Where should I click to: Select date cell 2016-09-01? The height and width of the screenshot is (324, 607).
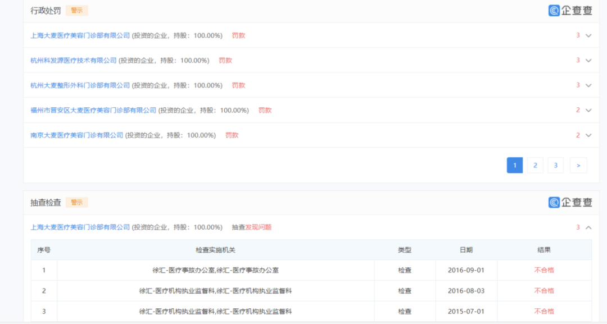pos(466,270)
